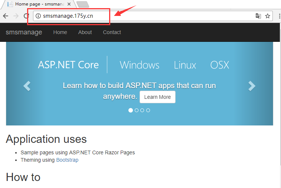
Task: Advance to the next carousel slide
Action: [x=252, y=86]
